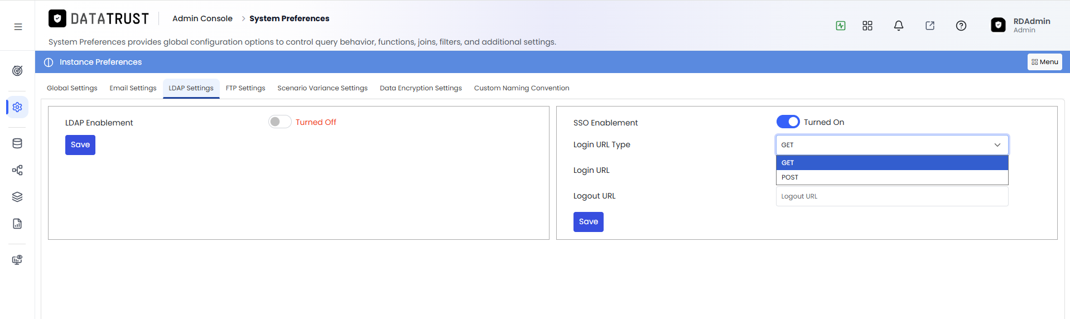Open Data Encryption Settings tab
The height and width of the screenshot is (319, 1070).
421,88
